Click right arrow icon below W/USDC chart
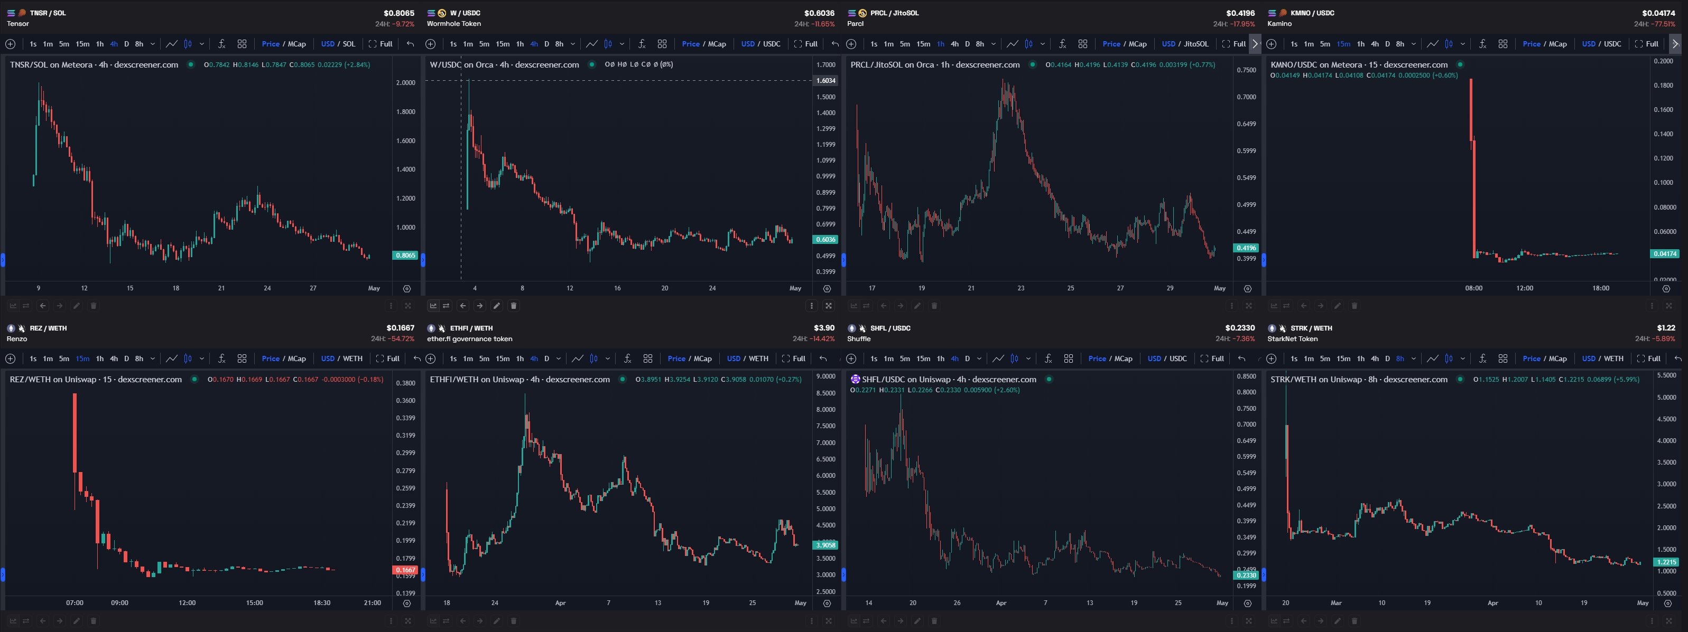 [x=480, y=306]
